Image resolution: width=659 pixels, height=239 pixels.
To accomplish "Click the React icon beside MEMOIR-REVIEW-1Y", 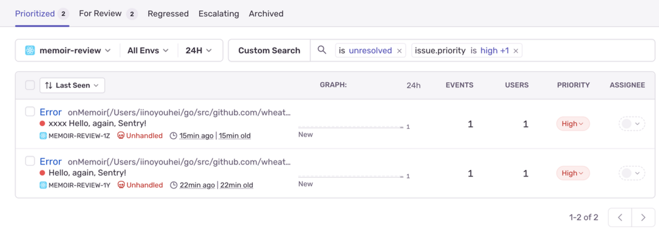I will tap(43, 185).
